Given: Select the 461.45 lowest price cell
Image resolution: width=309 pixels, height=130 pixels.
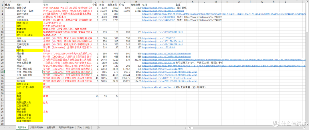Looking at the screenshot, I should (x=136, y=60).
